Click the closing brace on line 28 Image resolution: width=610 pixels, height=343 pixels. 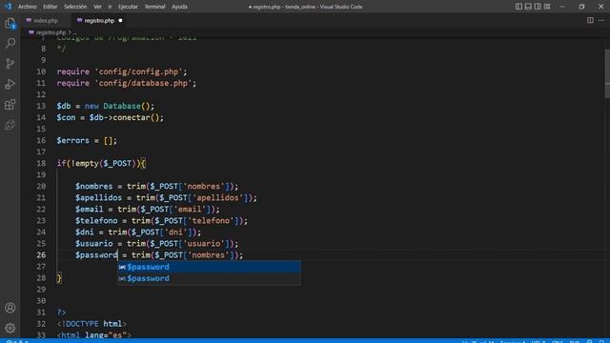coord(59,278)
